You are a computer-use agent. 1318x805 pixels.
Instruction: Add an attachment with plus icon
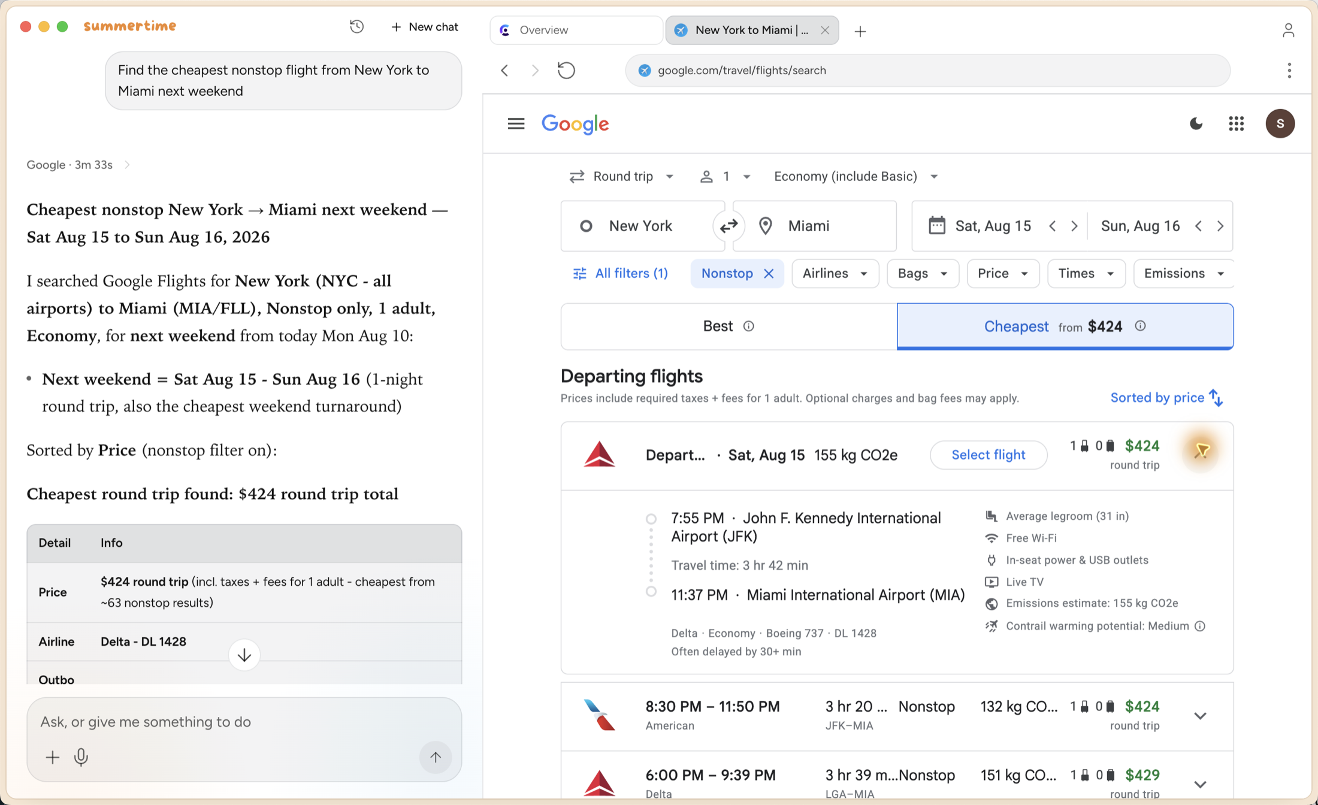(x=52, y=758)
